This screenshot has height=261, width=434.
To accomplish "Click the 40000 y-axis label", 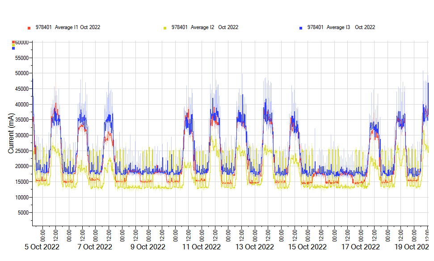I will [x=22, y=104].
